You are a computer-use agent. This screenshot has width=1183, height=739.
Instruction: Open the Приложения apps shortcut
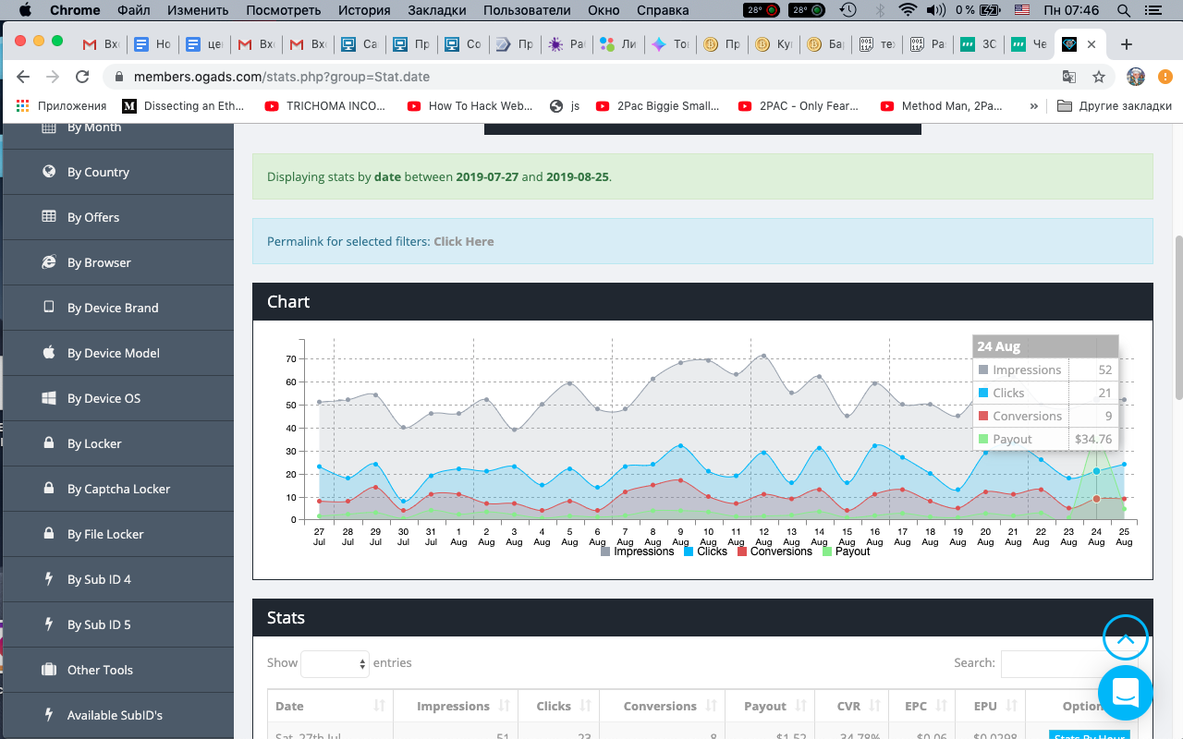tap(62, 106)
